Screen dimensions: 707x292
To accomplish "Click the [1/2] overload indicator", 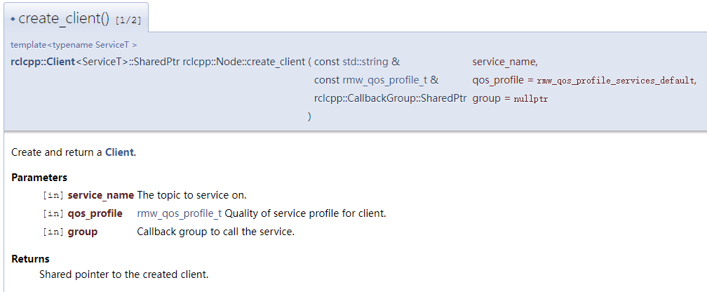I will [x=128, y=20].
